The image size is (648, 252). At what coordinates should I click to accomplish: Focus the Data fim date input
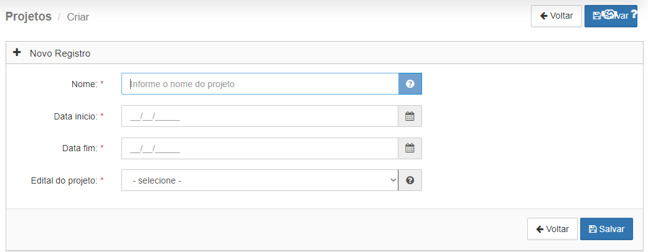(260, 148)
